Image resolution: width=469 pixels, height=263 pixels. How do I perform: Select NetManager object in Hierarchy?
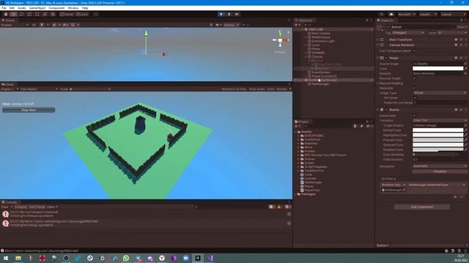coord(320,84)
